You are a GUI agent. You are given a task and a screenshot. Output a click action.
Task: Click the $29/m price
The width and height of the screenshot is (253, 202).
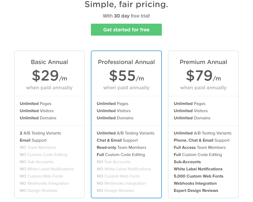coord(49,75)
